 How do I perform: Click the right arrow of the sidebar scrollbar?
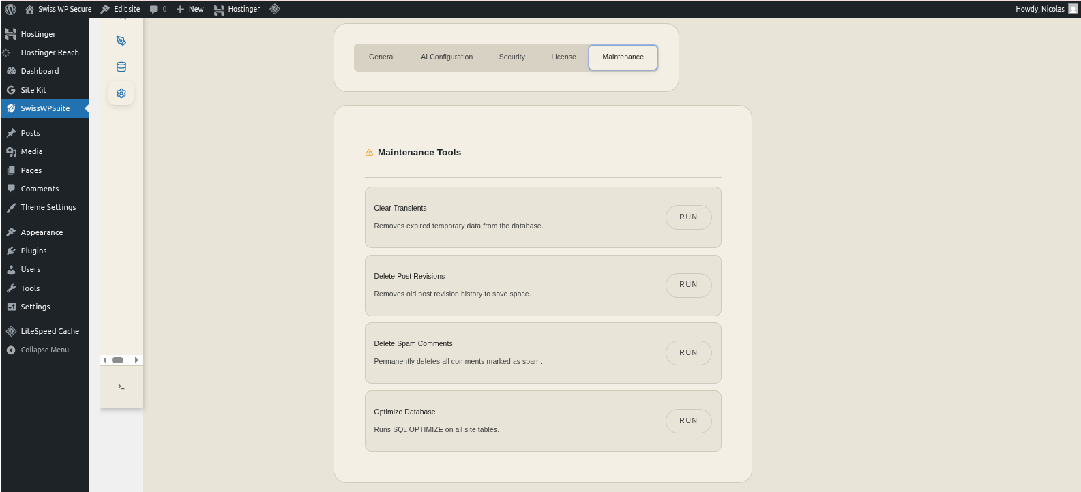pos(136,360)
